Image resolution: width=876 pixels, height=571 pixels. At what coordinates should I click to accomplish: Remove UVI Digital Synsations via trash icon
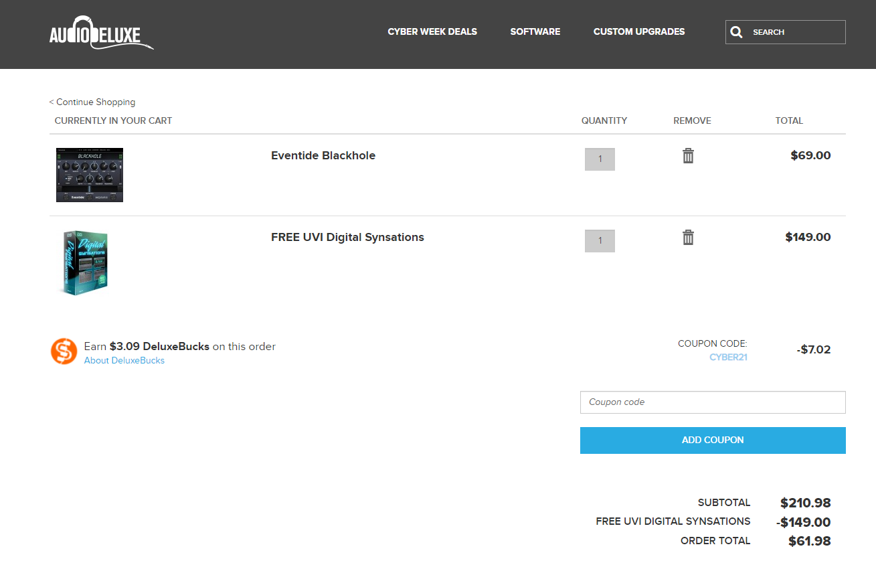coord(688,238)
